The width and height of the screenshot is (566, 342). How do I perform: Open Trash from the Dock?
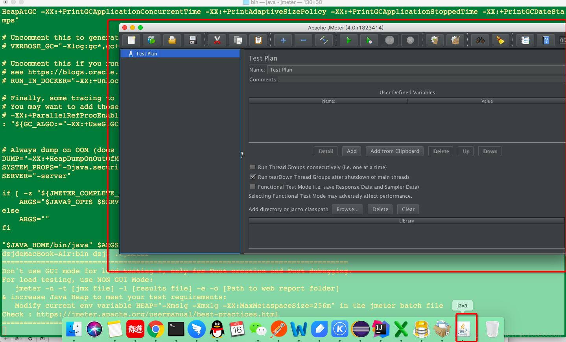click(x=492, y=329)
